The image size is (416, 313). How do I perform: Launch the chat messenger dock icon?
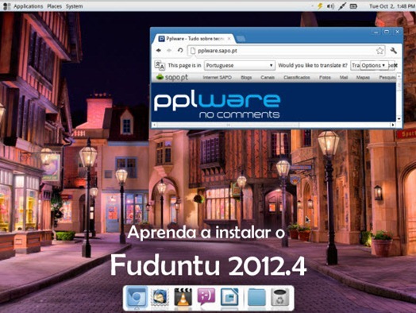click(206, 296)
